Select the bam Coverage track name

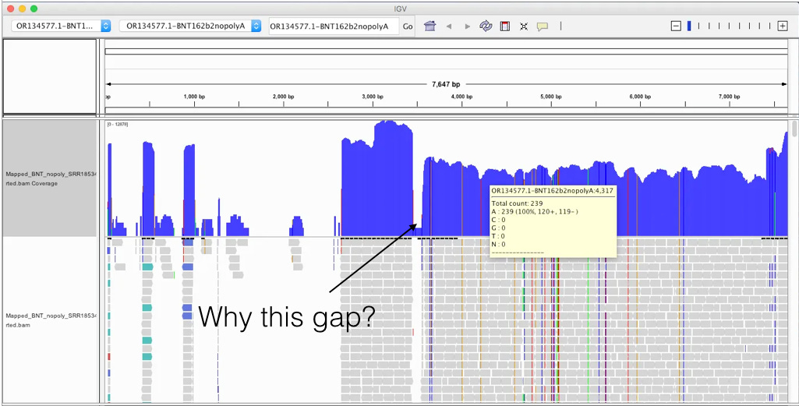click(x=49, y=178)
